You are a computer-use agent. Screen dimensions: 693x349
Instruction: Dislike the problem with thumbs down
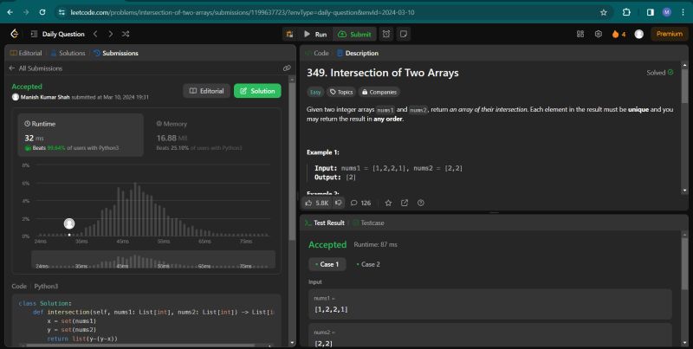(339, 203)
